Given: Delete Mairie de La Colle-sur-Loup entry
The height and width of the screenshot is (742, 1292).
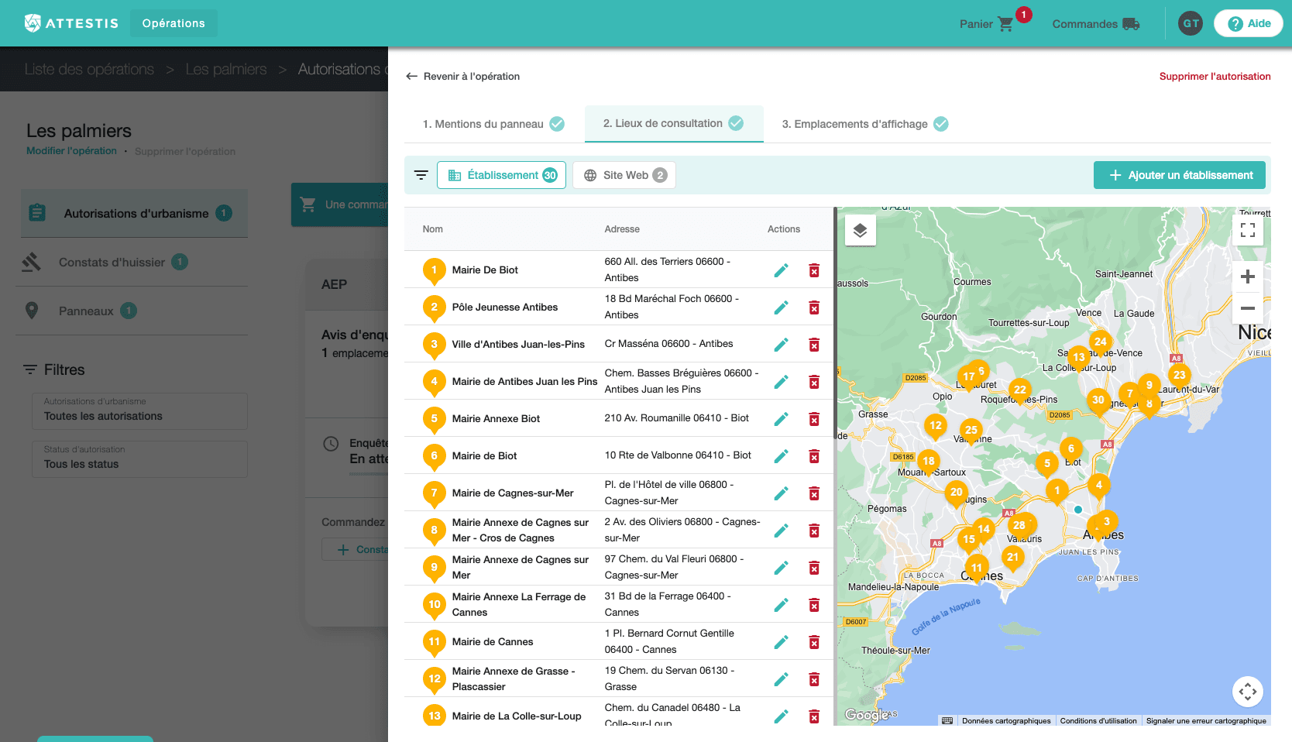Looking at the screenshot, I should tap(814, 716).
